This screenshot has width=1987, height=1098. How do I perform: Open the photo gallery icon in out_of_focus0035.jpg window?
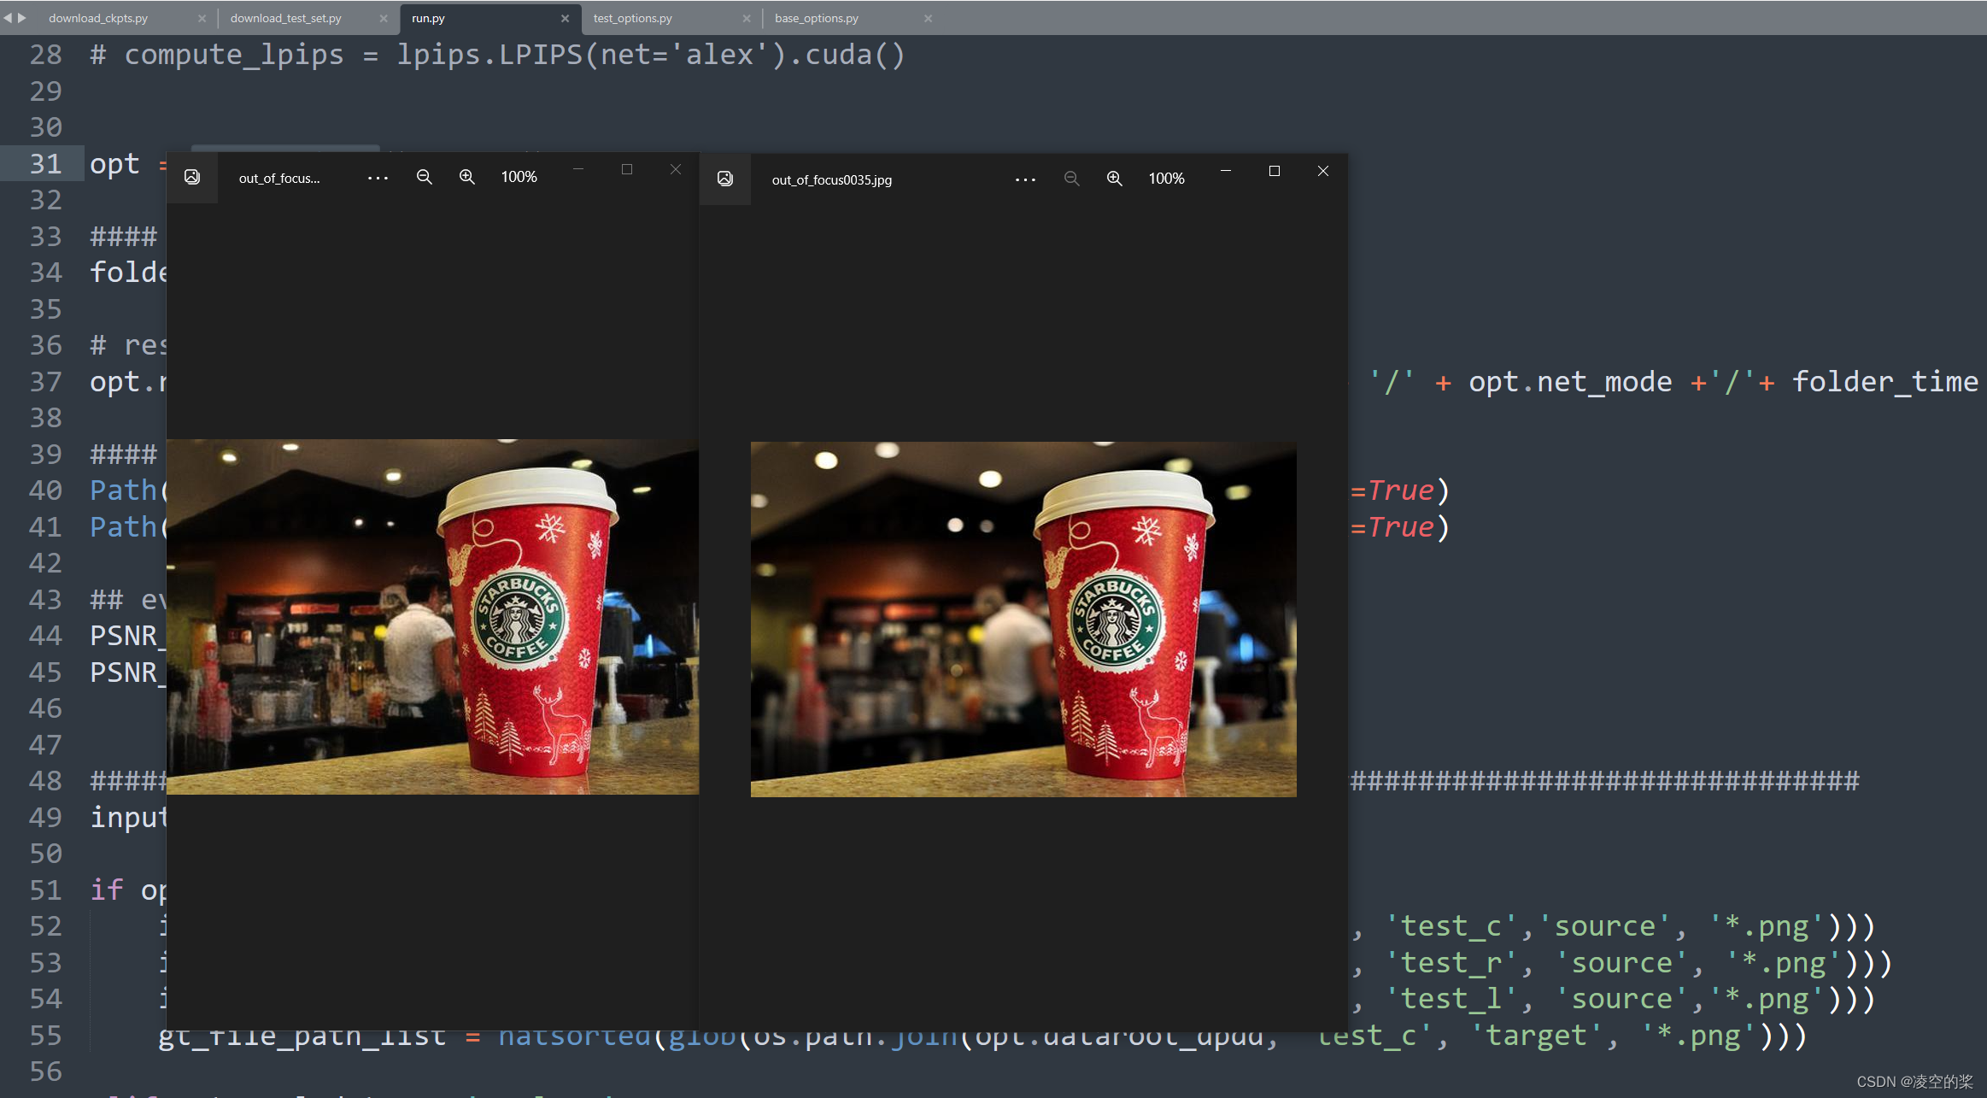coord(724,178)
